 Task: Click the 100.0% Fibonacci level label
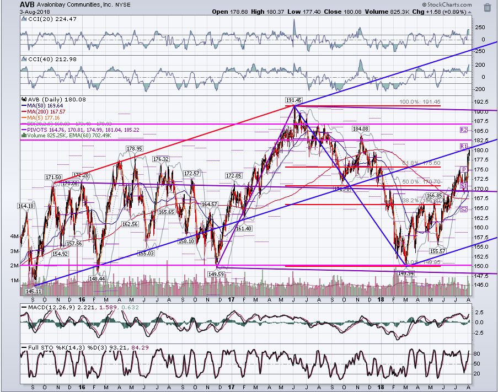[x=420, y=102]
